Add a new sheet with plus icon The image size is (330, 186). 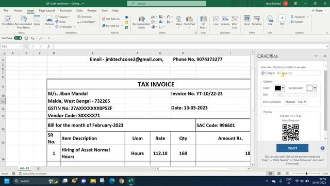pos(38,168)
